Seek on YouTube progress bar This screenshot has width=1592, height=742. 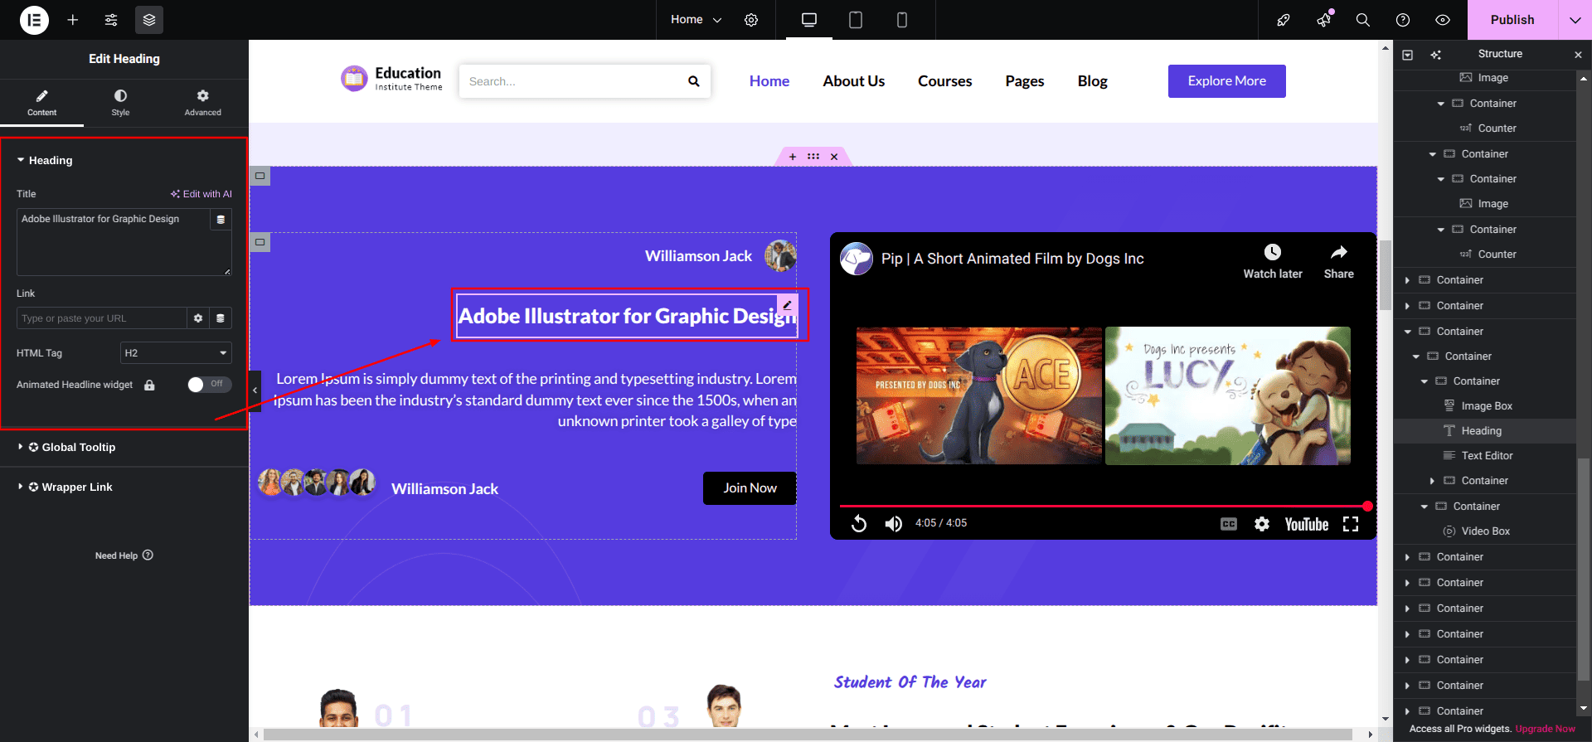(x=1103, y=506)
